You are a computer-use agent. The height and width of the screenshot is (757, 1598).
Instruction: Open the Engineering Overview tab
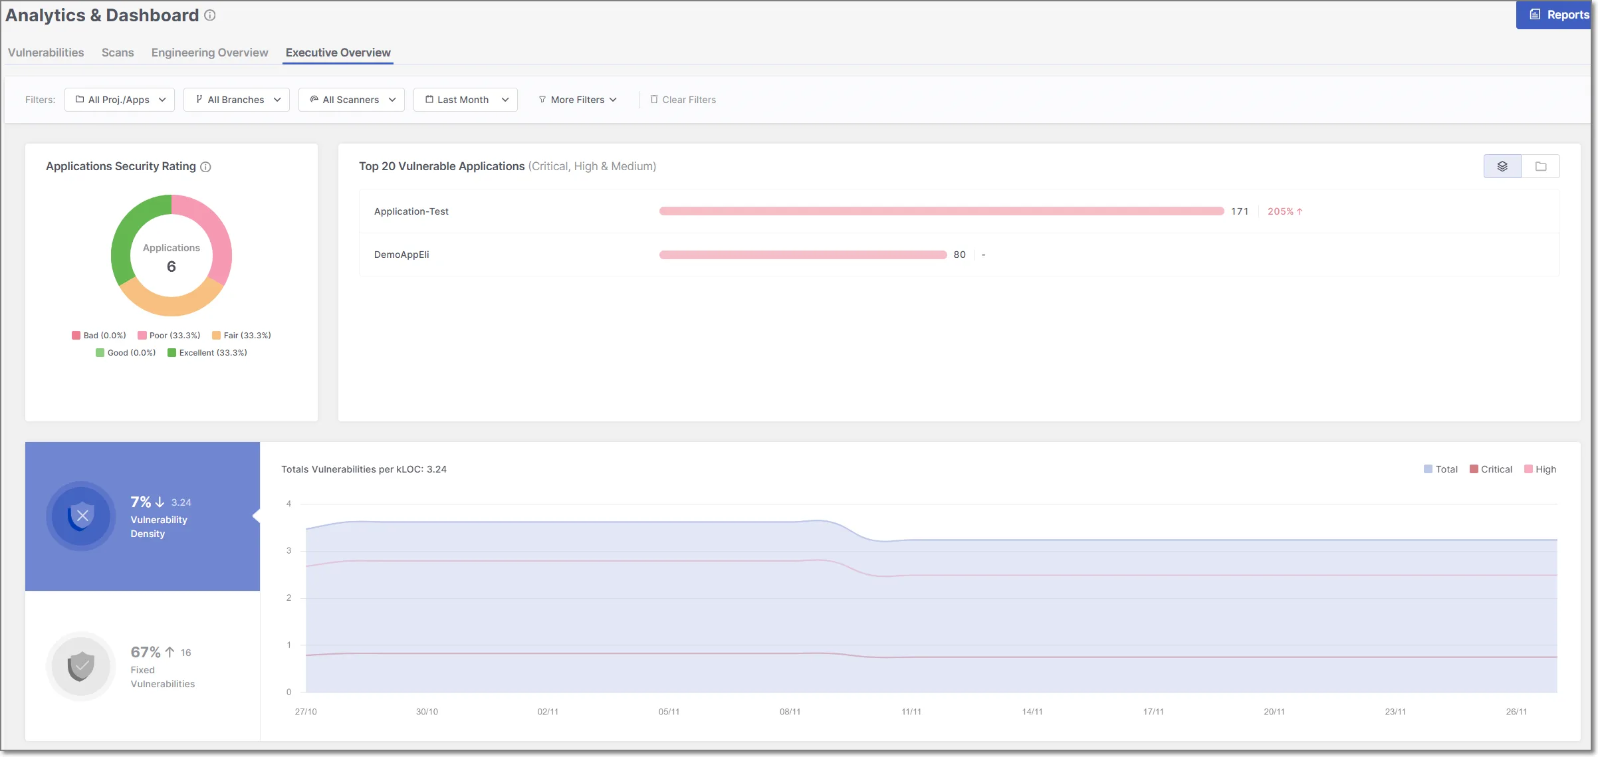(x=209, y=53)
